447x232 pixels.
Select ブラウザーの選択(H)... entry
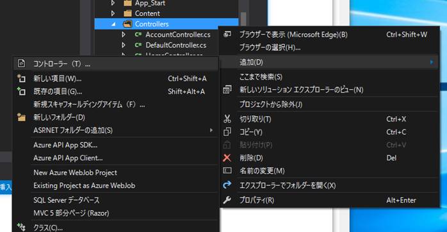coord(329,47)
